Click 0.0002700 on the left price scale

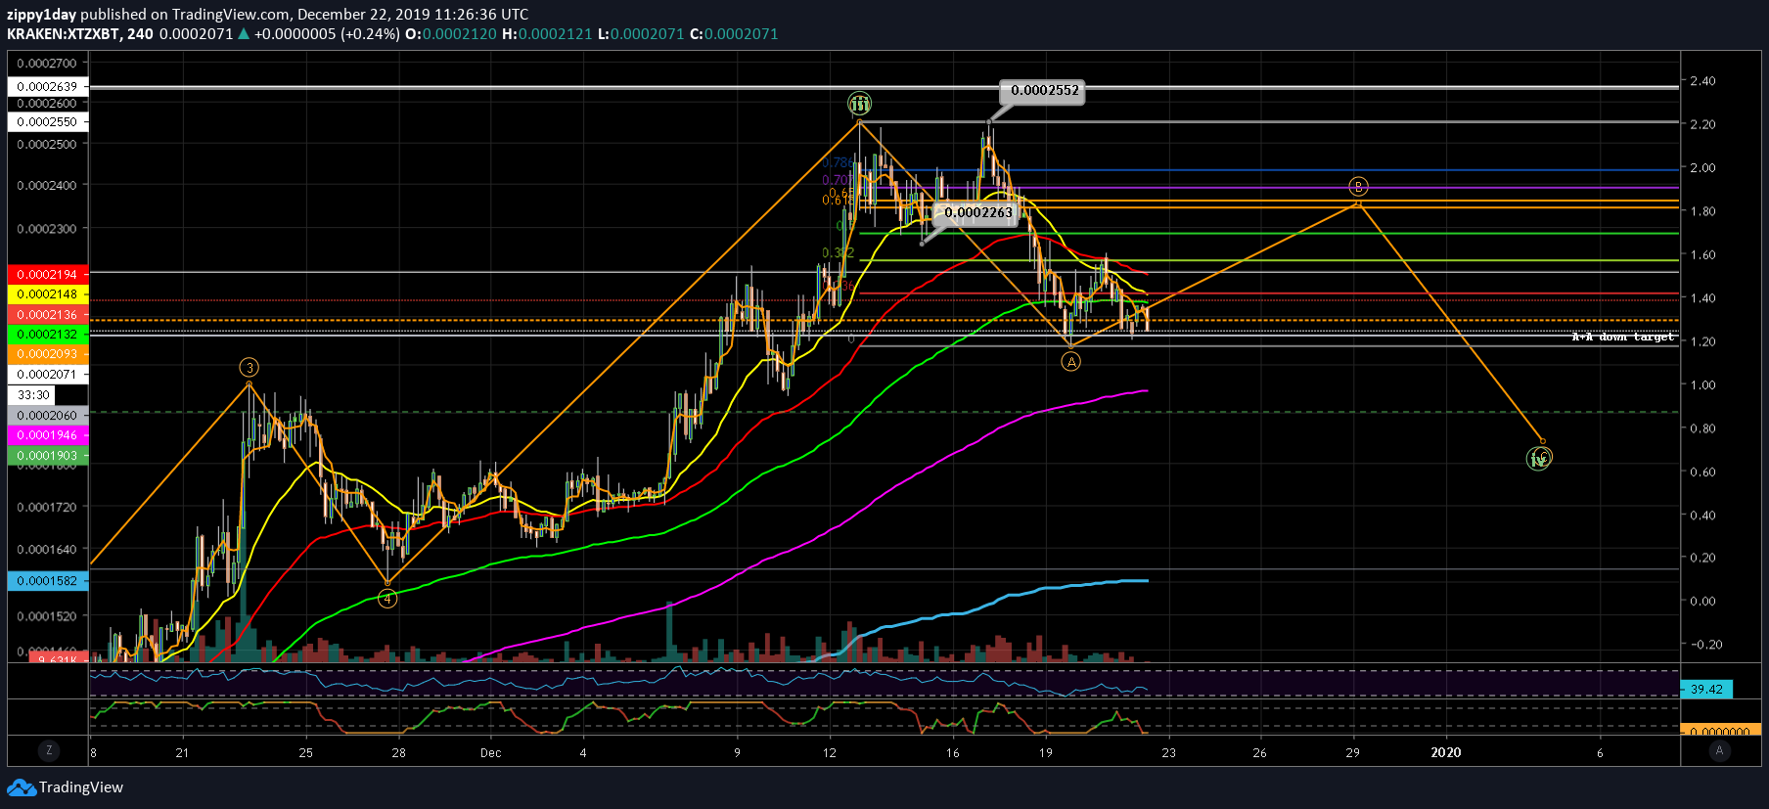[47, 64]
